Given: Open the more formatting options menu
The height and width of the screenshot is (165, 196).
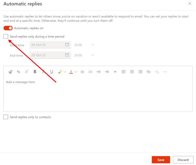Looking at the screenshot, I should 165,72.
